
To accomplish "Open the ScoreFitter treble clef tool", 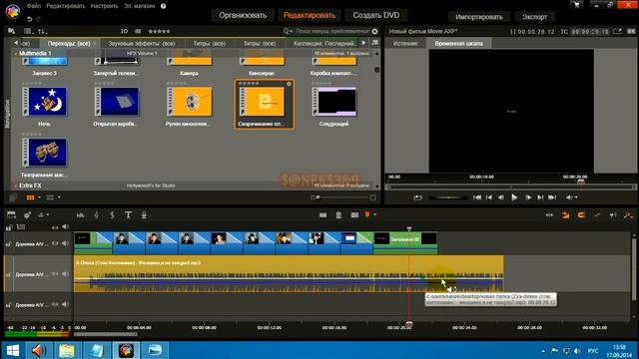I will pos(96,215).
